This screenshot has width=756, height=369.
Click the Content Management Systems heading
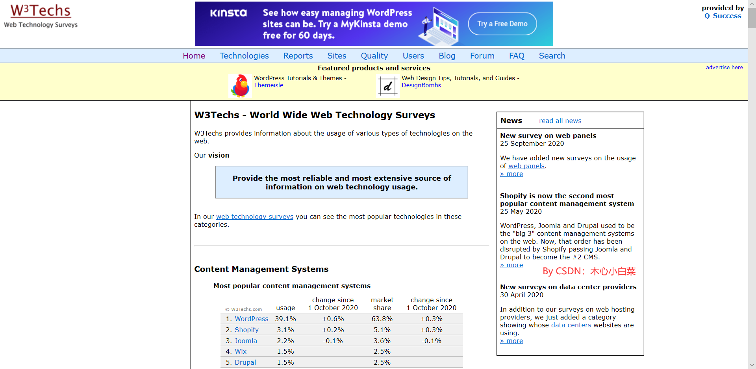click(x=261, y=269)
